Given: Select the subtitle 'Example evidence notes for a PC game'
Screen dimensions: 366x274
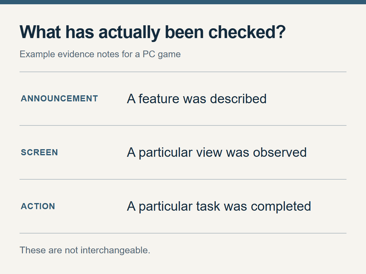Looking at the screenshot, I should 100,54.
